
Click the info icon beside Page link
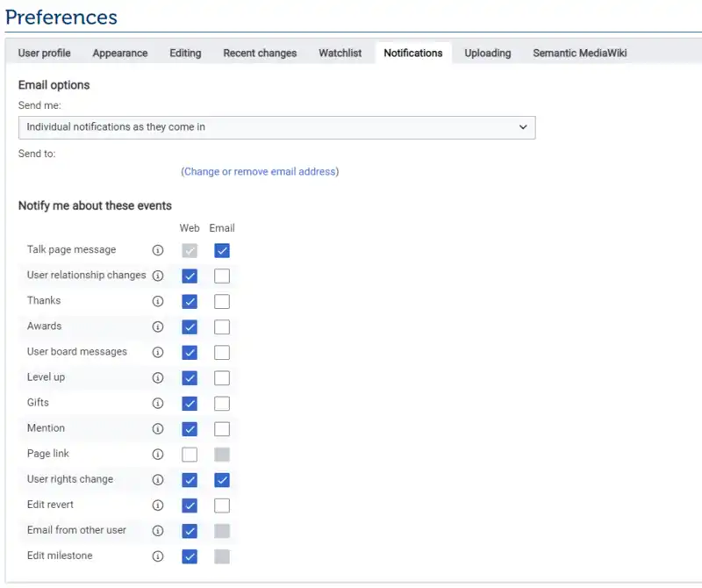[x=158, y=454]
